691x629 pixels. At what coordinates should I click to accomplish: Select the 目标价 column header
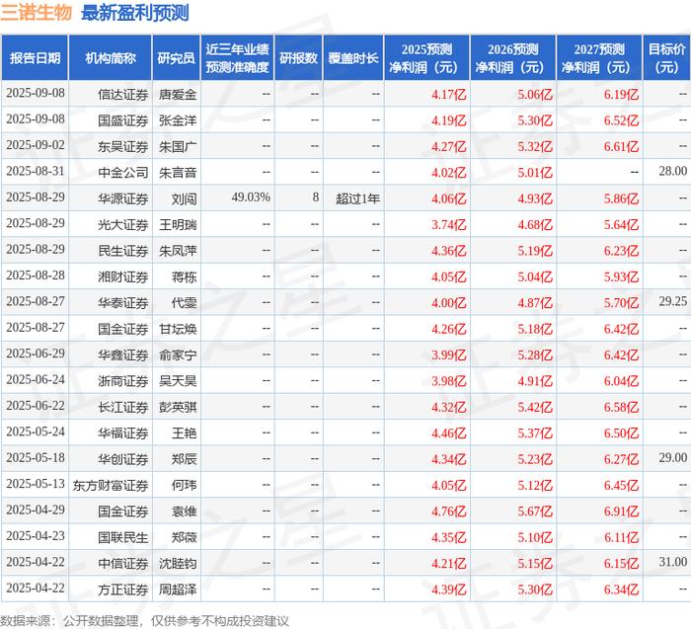pyautogui.click(x=666, y=57)
